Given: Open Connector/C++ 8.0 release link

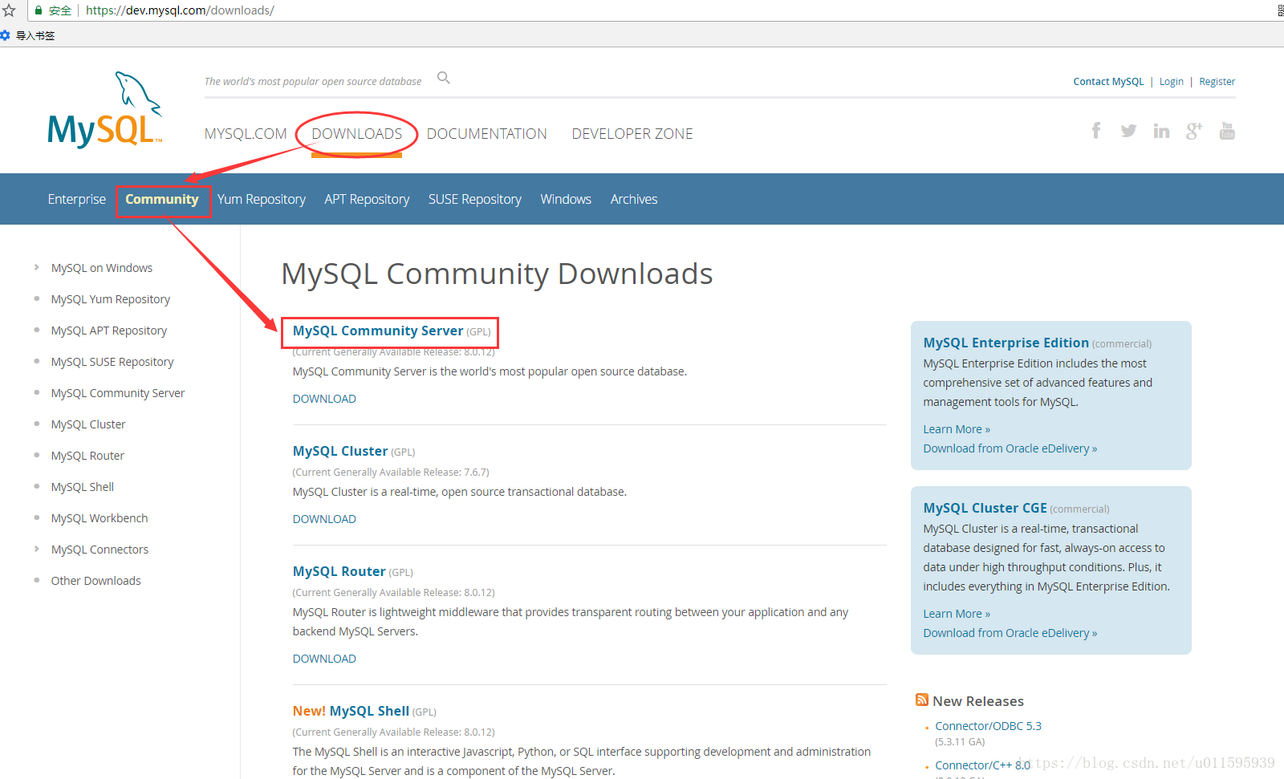Looking at the screenshot, I should (982, 765).
